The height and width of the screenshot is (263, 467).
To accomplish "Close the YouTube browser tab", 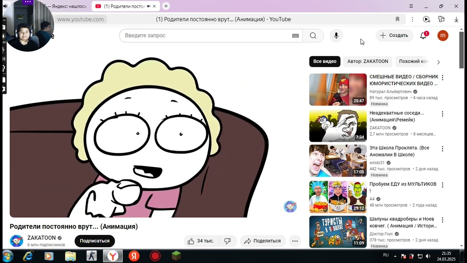I will point(154,6).
